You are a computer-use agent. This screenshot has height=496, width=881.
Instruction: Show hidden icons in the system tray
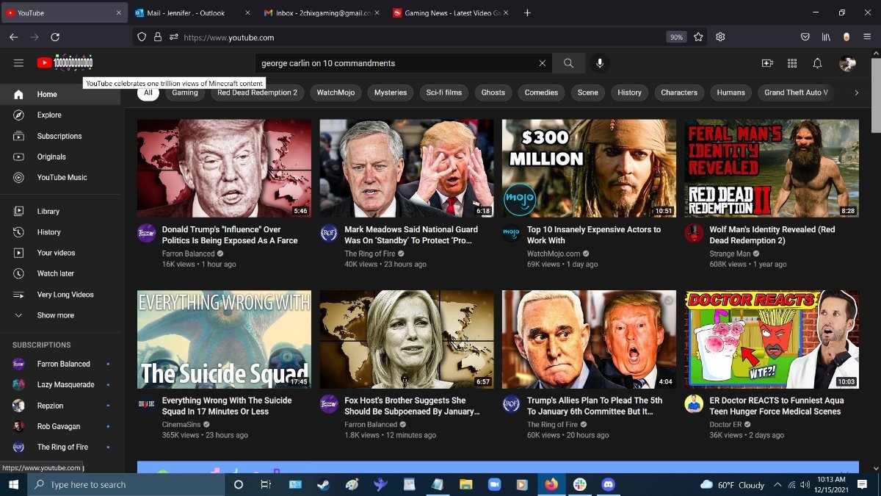[777, 485]
